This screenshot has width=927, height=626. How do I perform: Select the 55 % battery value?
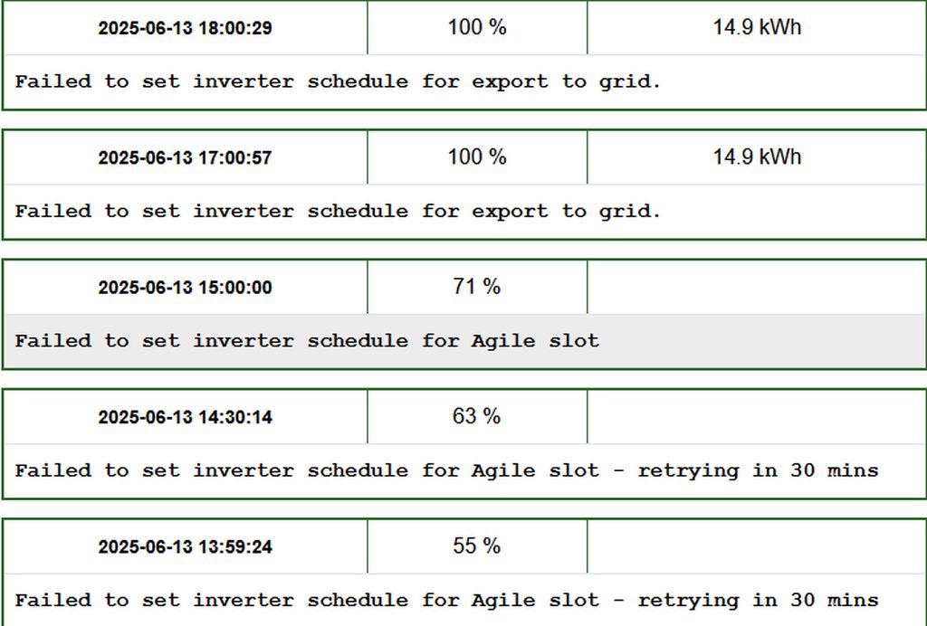tap(477, 546)
